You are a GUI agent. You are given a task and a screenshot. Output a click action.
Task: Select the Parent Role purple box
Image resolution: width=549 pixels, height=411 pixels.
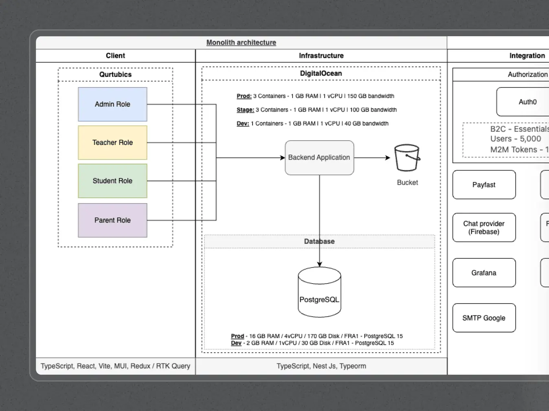(112, 220)
